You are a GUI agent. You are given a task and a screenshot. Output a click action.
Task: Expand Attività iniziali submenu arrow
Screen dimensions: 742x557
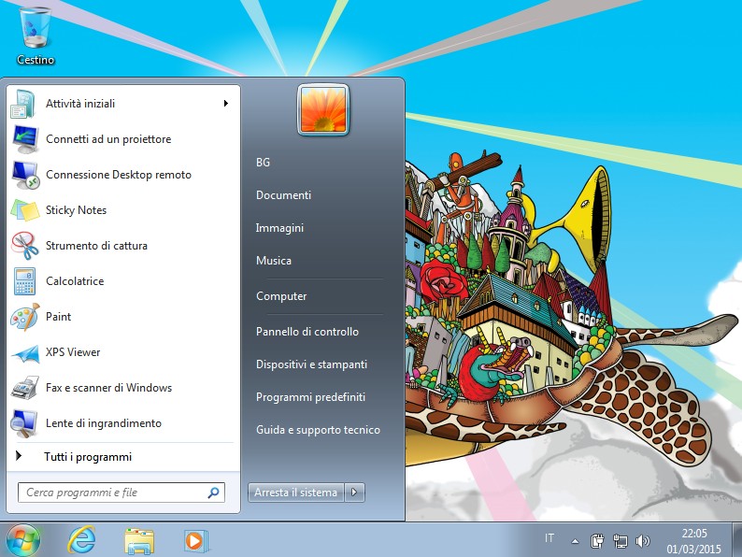(226, 103)
